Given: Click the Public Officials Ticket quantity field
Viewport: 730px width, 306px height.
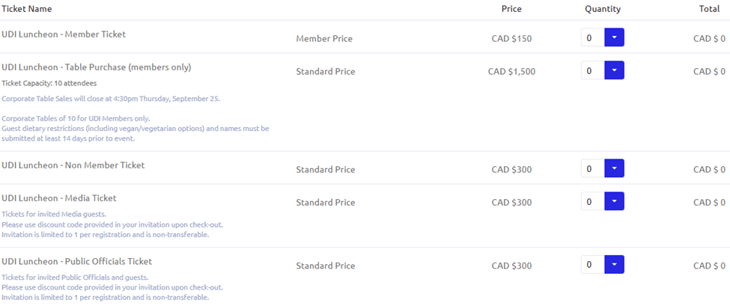Looking at the screenshot, I should (x=591, y=266).
